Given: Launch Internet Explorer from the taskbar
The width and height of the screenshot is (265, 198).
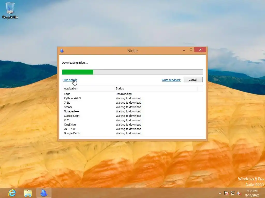Looking at the screenshot, I should click(x=12, y=193).
